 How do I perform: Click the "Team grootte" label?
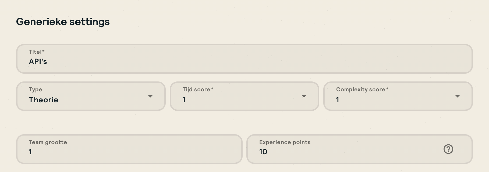click(x=48, y=142)
